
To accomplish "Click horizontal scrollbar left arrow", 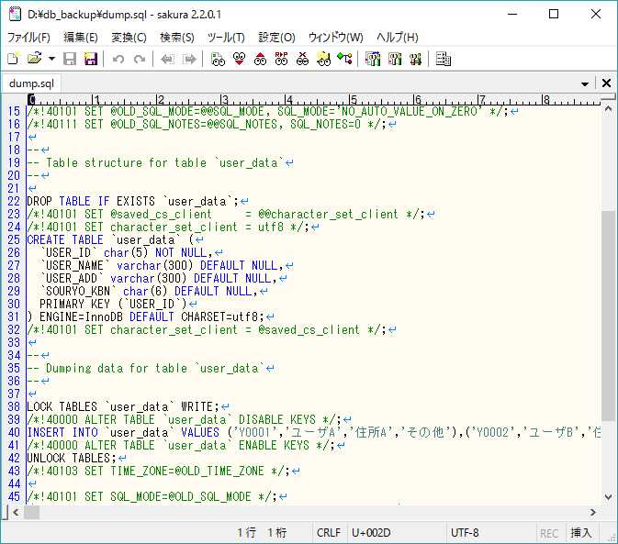I will click(x=16, y=512).
